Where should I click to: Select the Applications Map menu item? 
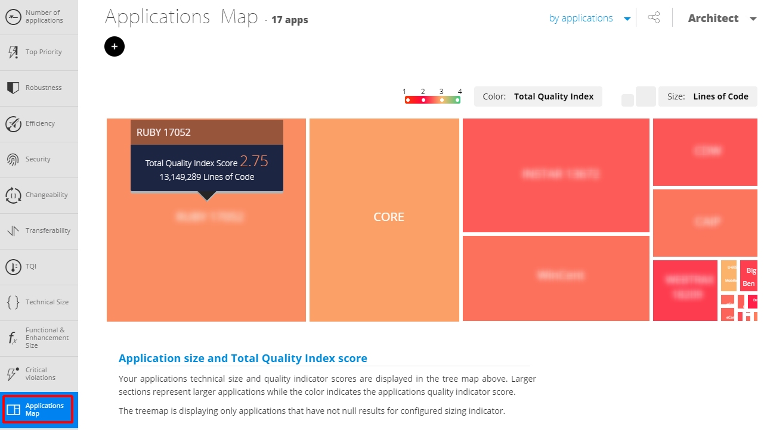[39, 410]
